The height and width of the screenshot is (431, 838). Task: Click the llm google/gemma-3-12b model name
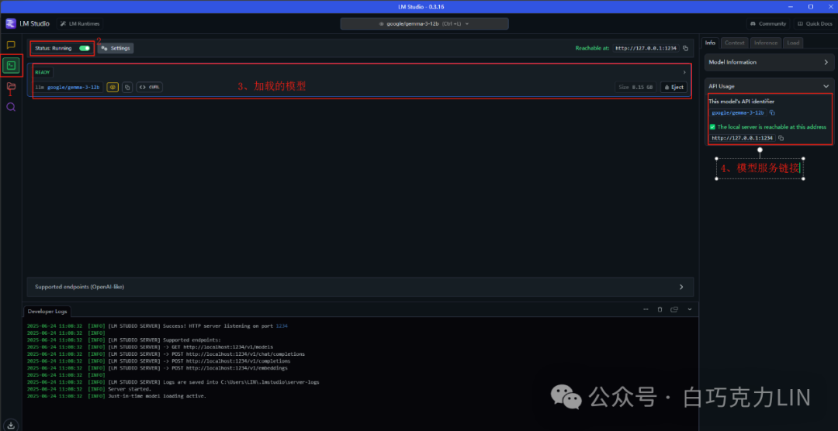(68, 87)
